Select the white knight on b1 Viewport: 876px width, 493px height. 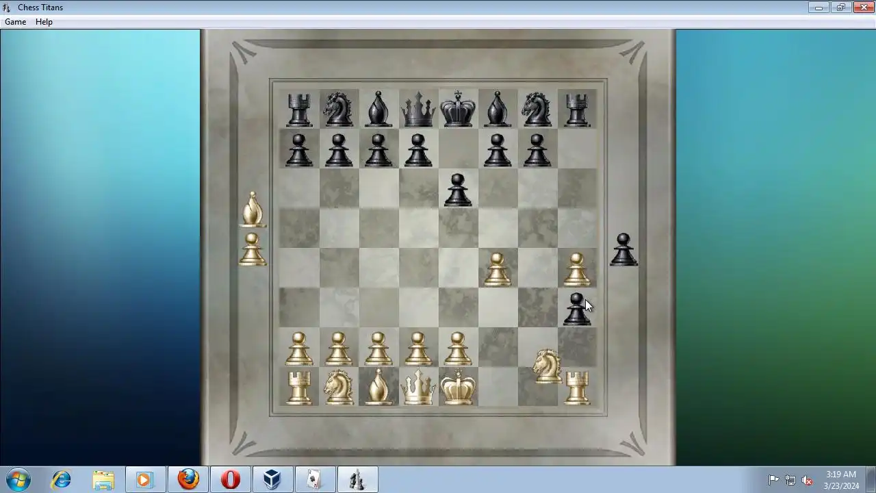(x=339, y=388)
